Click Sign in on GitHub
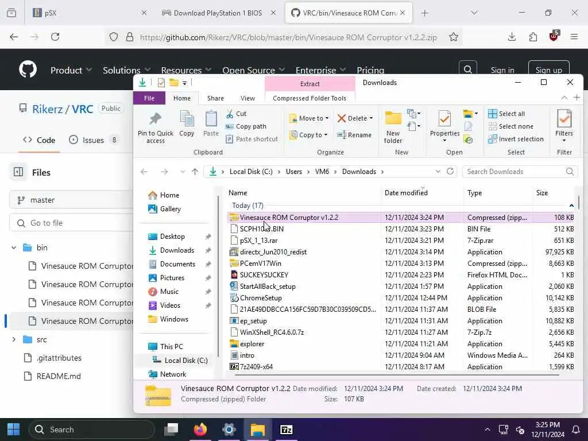588x441 pixels. point(502,70)
